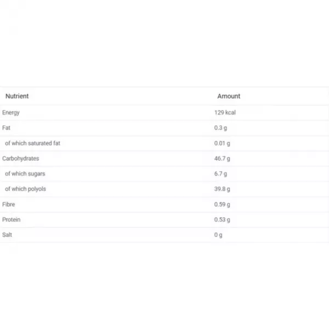The height and width of the screenshot is (329, 329).
Task: Click the 0 g salt amount
Action: [x=218, y=235]
